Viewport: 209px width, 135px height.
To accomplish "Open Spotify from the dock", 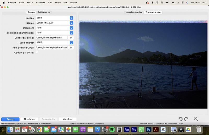I will (x=112, y=129).
